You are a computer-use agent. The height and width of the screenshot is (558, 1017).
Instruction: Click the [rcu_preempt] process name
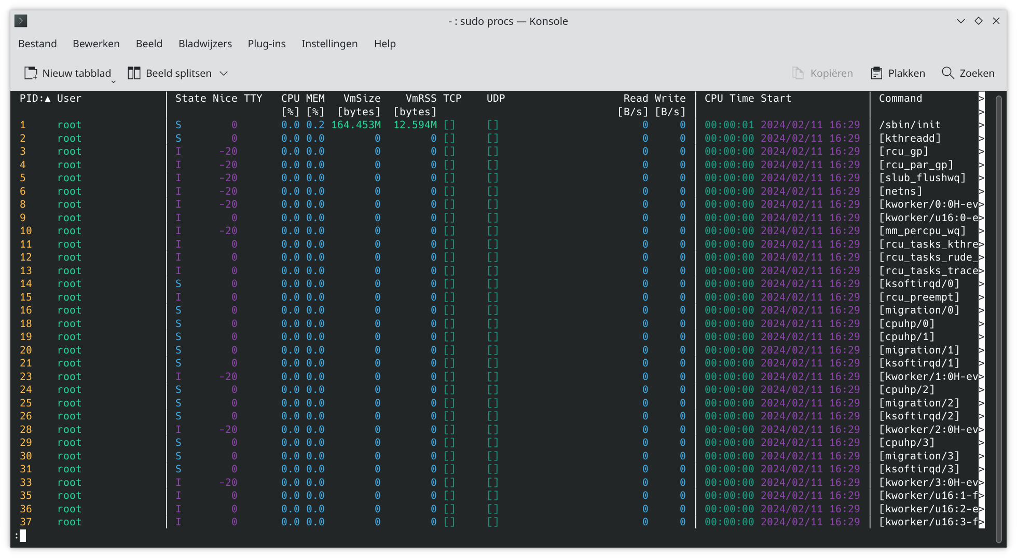(919, 297)
